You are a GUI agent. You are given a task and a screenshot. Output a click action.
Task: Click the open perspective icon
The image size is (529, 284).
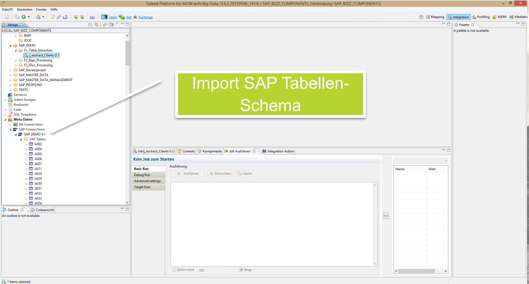click(x=421, y=17)
